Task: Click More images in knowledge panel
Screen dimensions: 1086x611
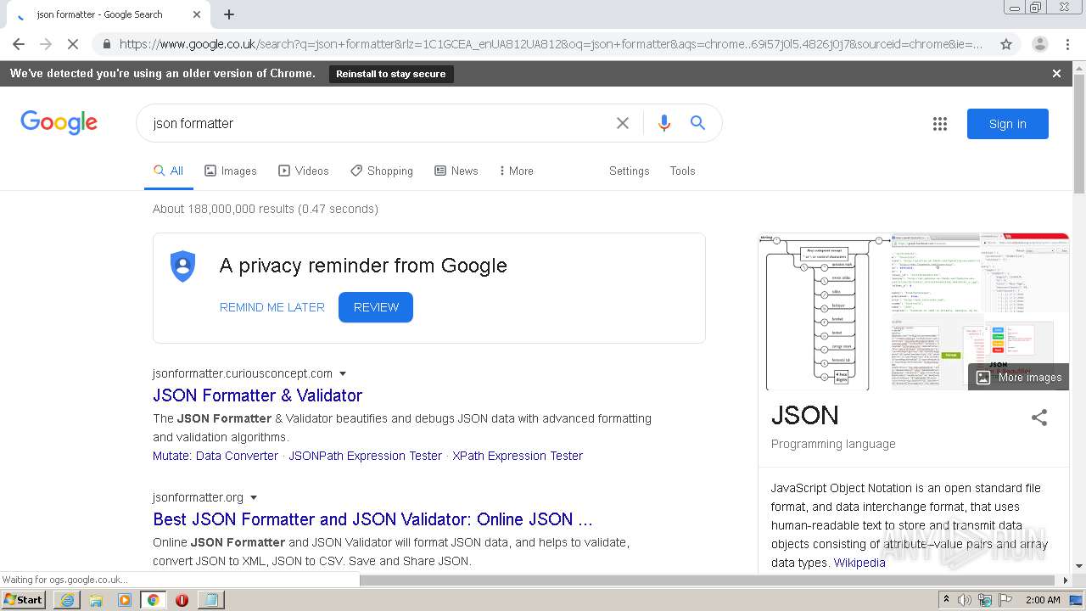Action: coord(1019,378)
